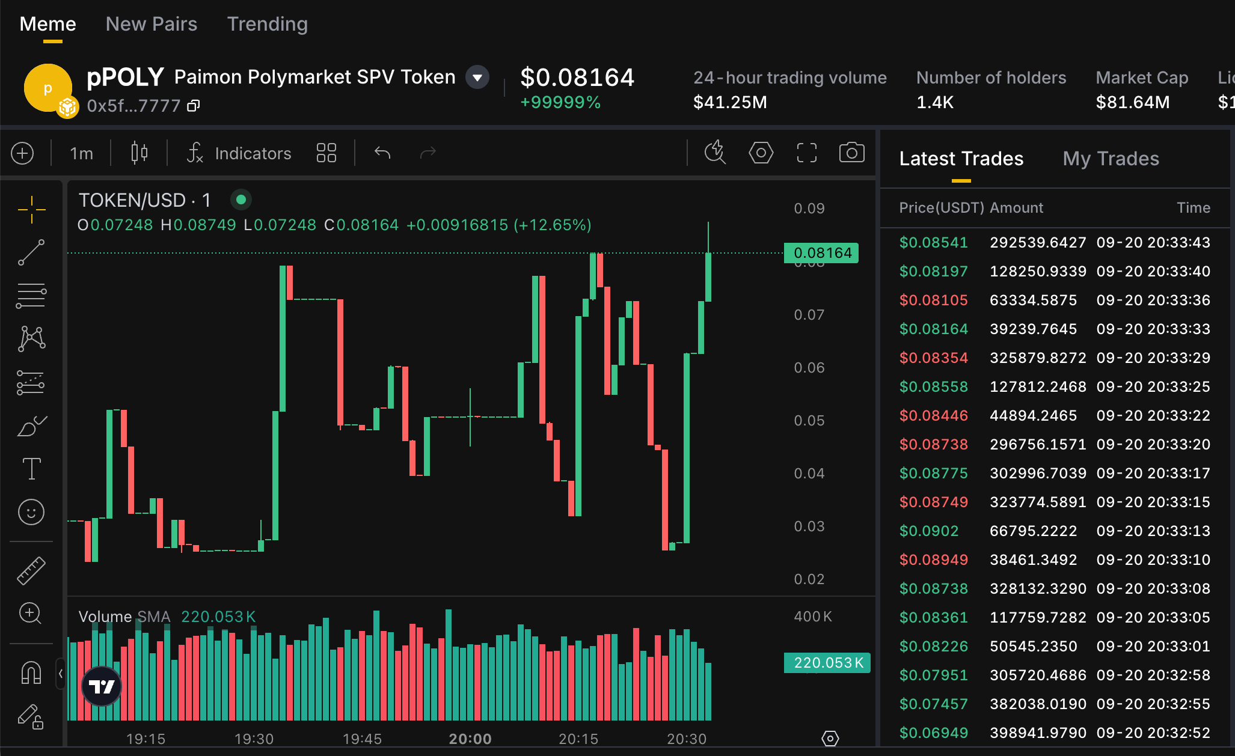Image resolution: width=1235 pixels, height=756 pixels.
Task: Add a symbol with the plus icon
Action: point(22,153)
